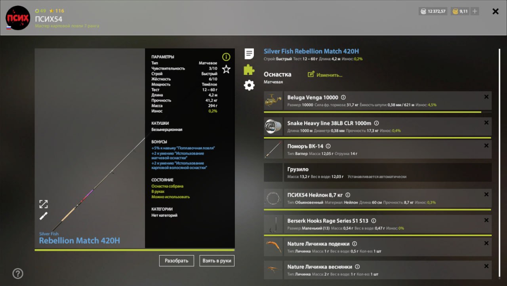Open the gear settings tab

[x=249, y=85]
